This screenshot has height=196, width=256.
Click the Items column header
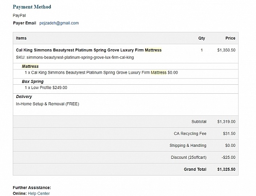(x=21, y=38)
